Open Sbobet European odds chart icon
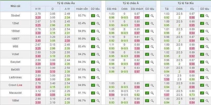211x105 pixels. [93, 16]
